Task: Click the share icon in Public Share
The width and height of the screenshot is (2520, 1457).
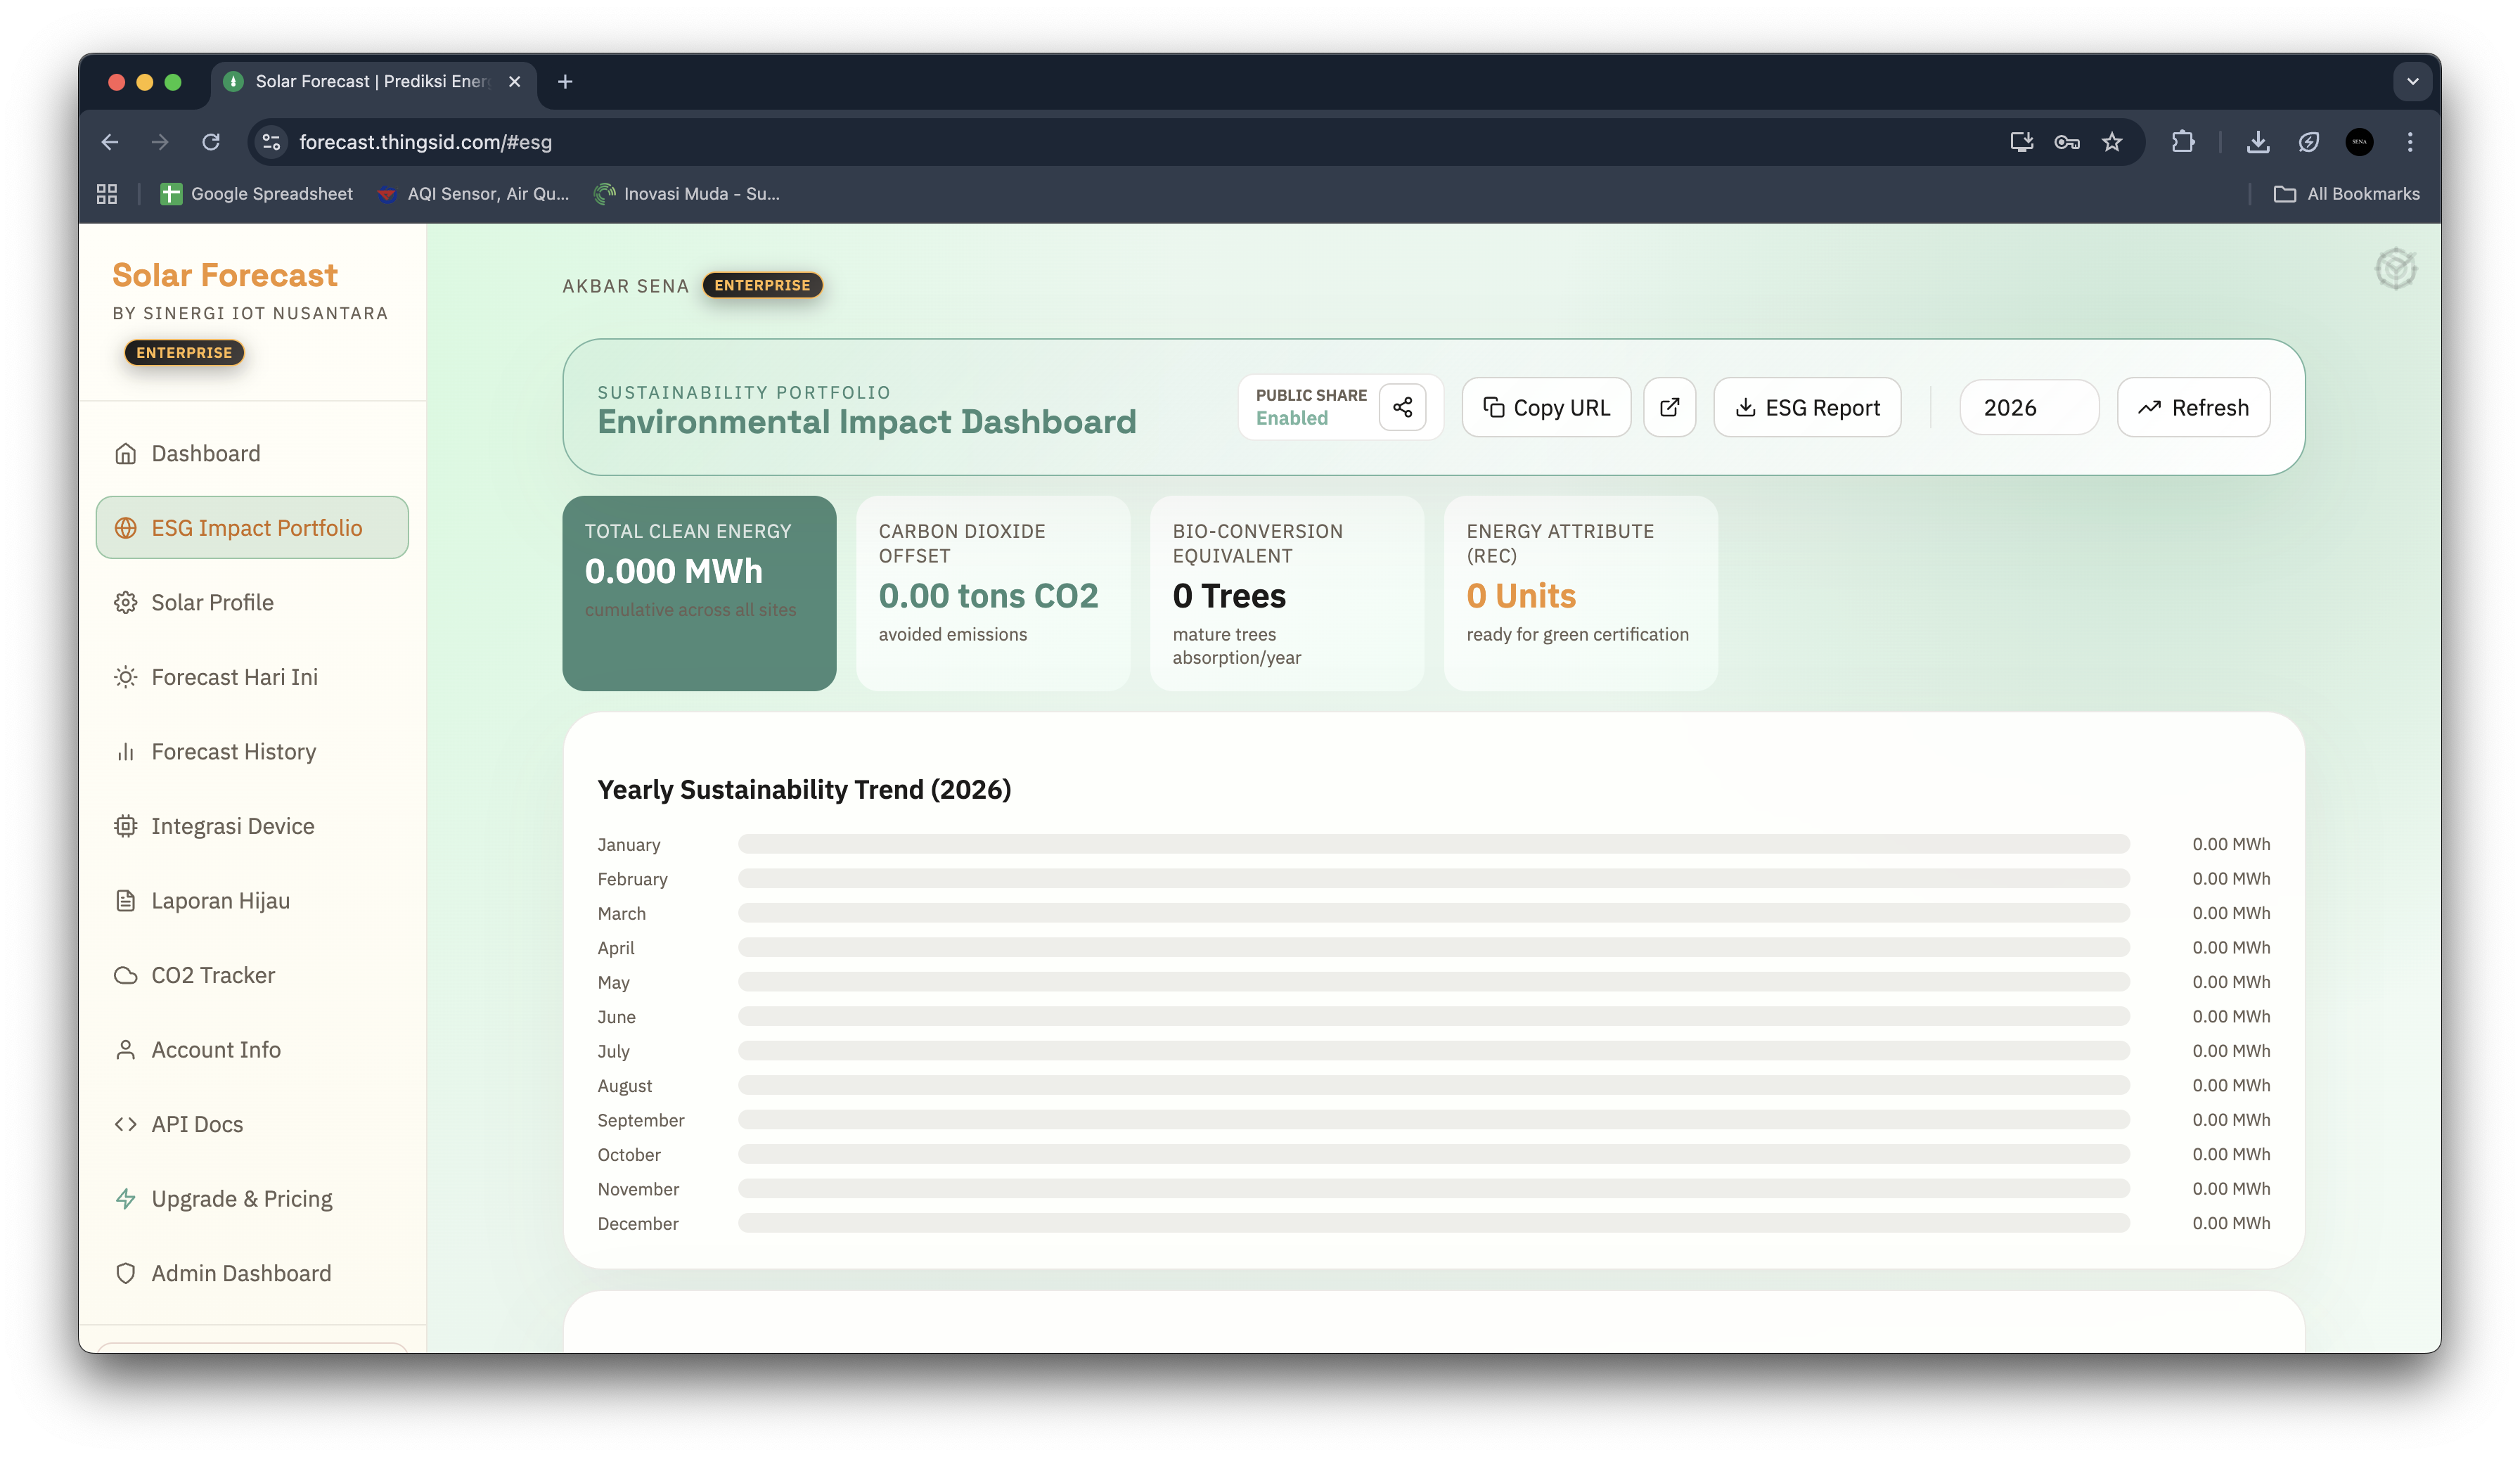Action: (x=1402, y=407)
